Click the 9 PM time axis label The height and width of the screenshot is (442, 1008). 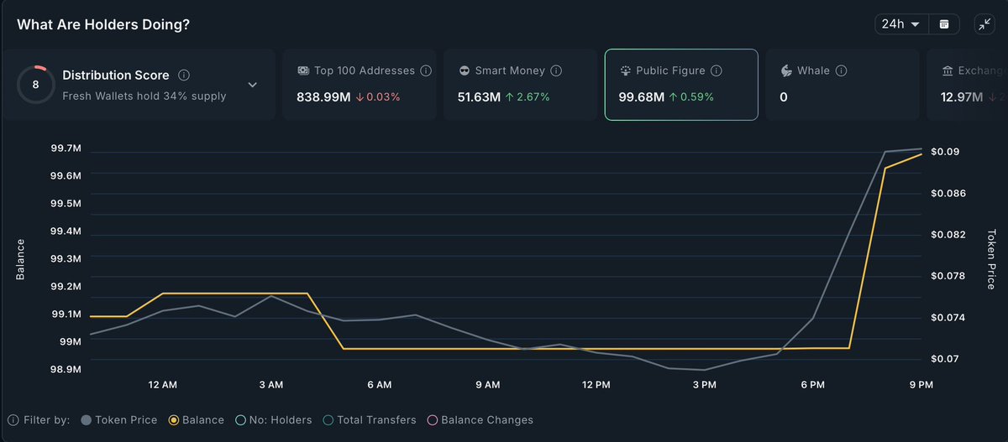(x=921, y=385)
